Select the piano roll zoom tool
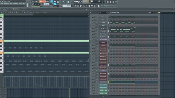 click(22, 12)
